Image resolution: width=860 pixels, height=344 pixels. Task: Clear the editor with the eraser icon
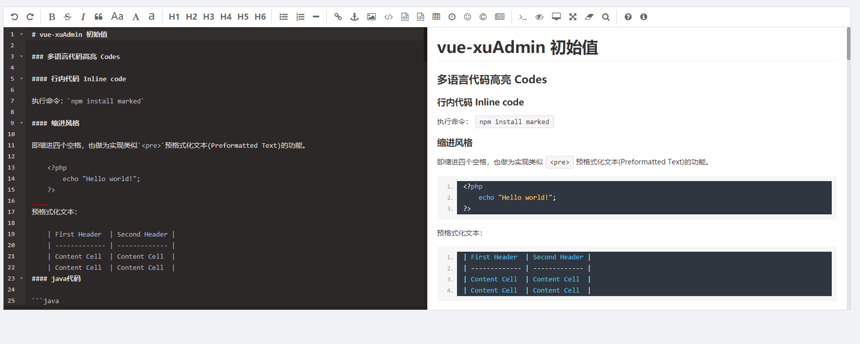click(589, 17)
